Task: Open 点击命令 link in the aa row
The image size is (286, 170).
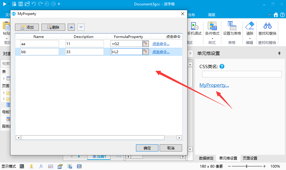Action: (x=161, y=44)
